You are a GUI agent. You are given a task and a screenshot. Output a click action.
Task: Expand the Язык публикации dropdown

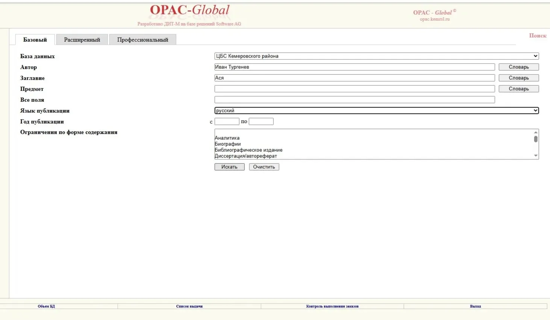pos(376,110)
